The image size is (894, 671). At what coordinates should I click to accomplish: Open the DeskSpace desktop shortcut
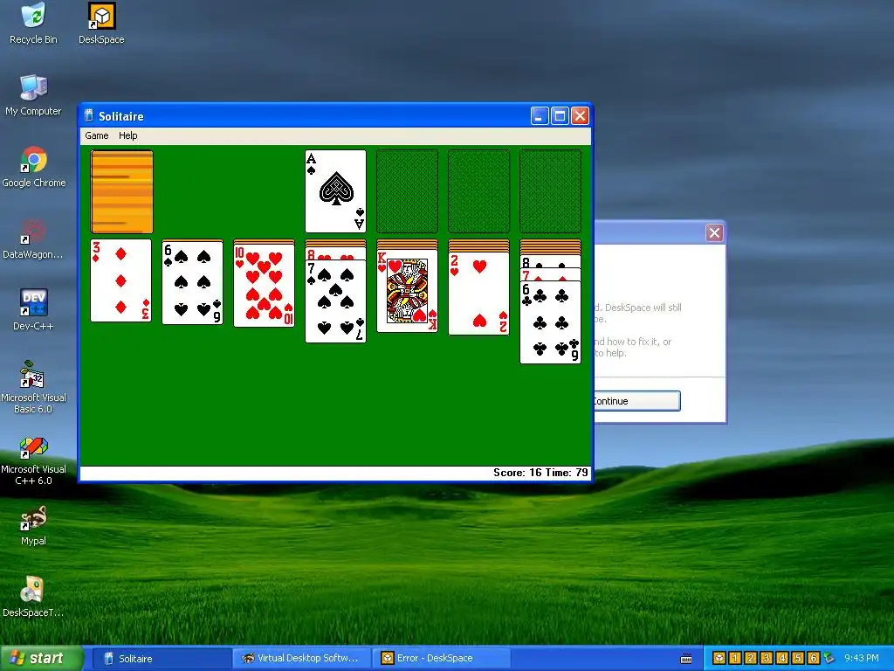coord(101,24)
